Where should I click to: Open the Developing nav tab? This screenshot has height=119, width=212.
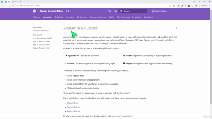[x=136, y=17]
